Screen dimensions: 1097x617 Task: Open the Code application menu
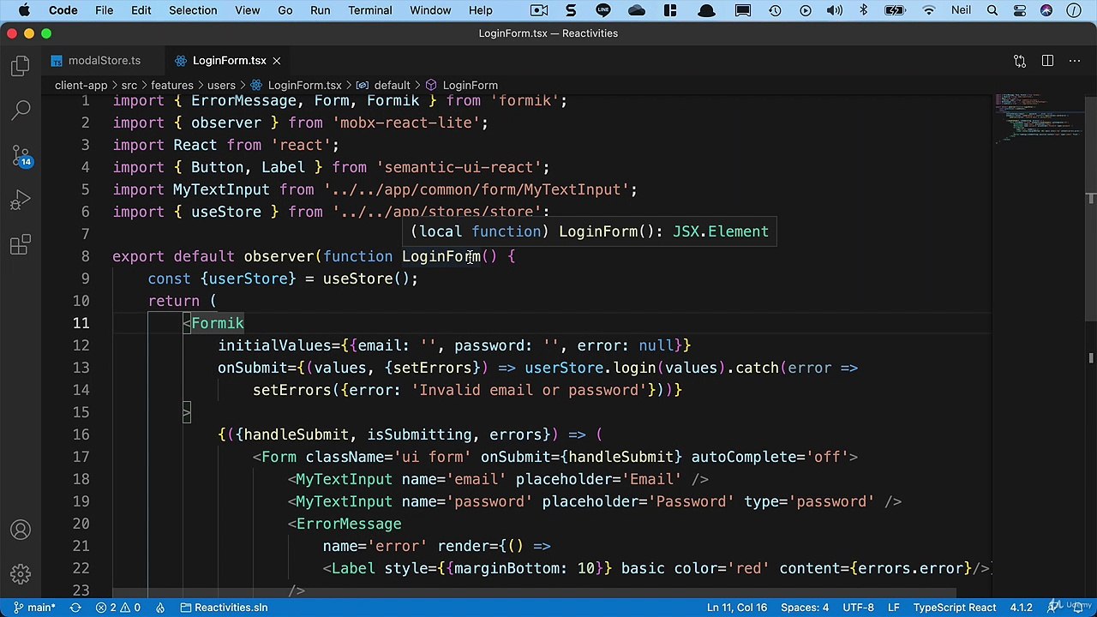click(63, 10)
